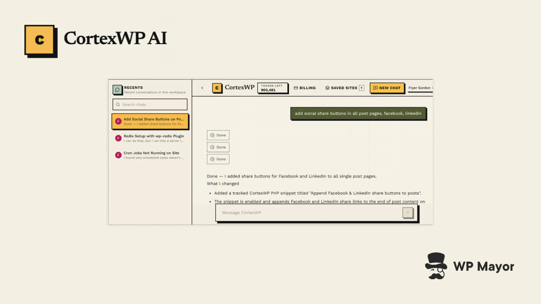The height and width of the screenshot is (304, 541).
Task: Open Cron Jobs Not Running on Site chat
Action: 150,155
